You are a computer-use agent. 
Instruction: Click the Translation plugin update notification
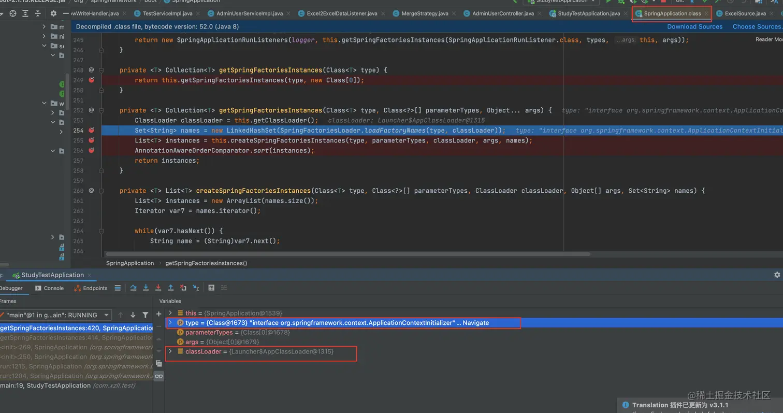coord(700,405)
